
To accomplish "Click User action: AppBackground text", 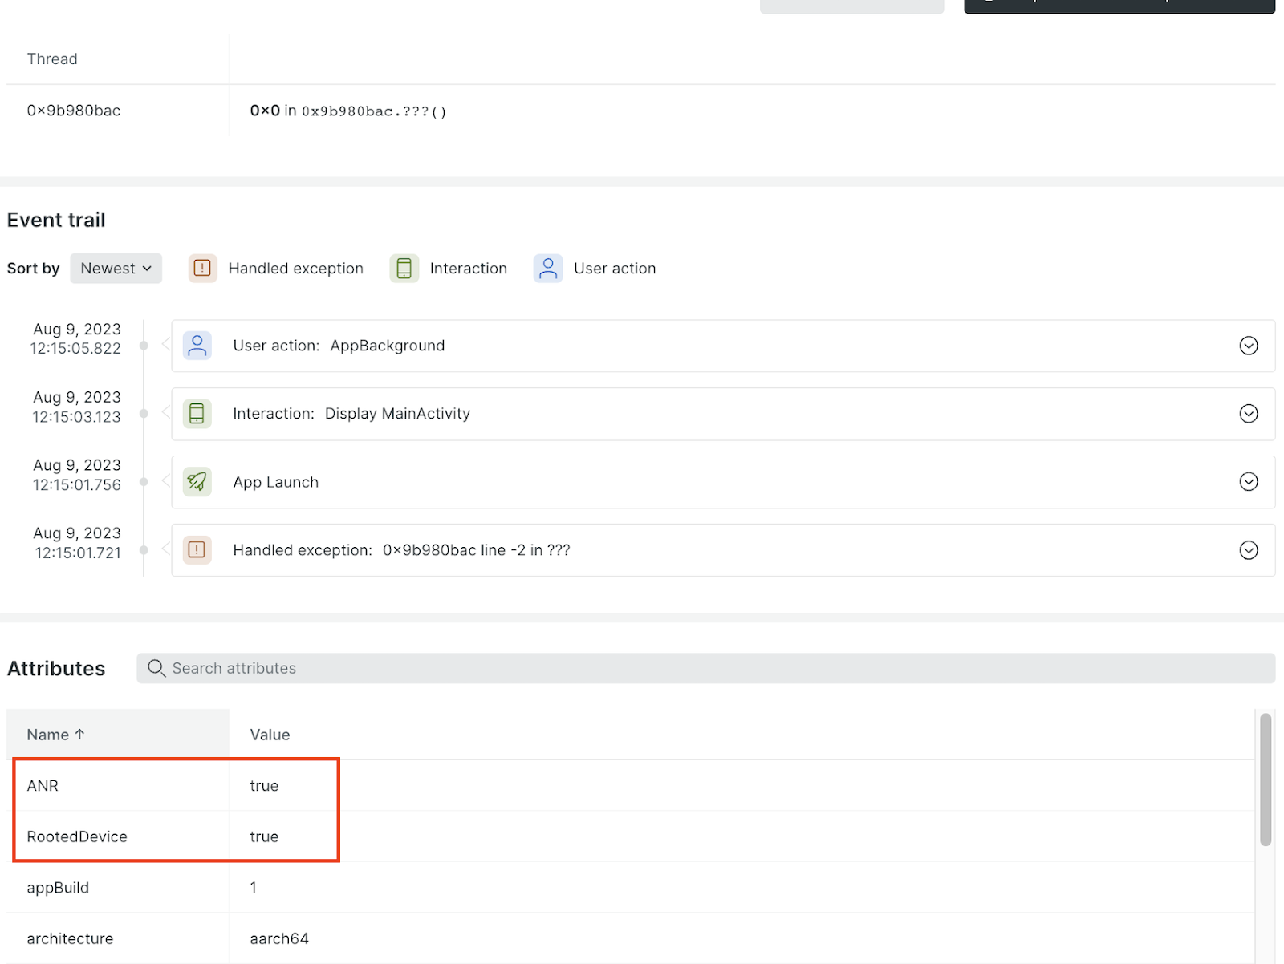I will pyautogui.click(x=339, y=346).
